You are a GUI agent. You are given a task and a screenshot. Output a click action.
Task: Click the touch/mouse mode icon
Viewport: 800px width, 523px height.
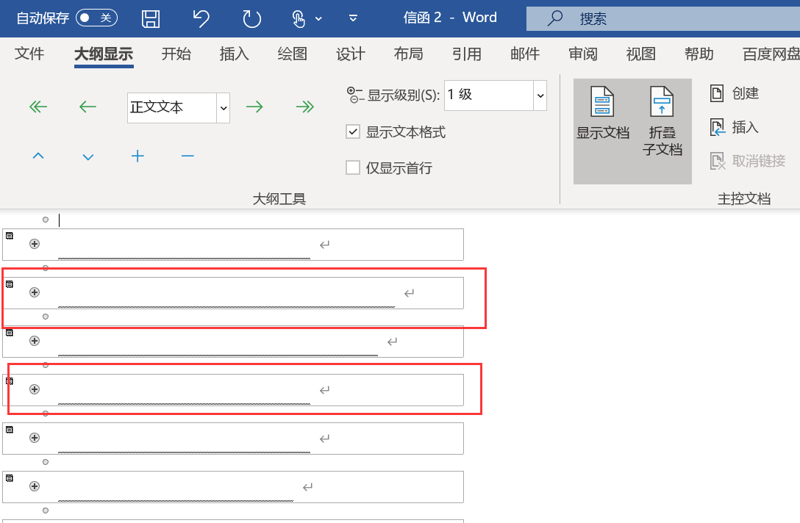point(299,19)
